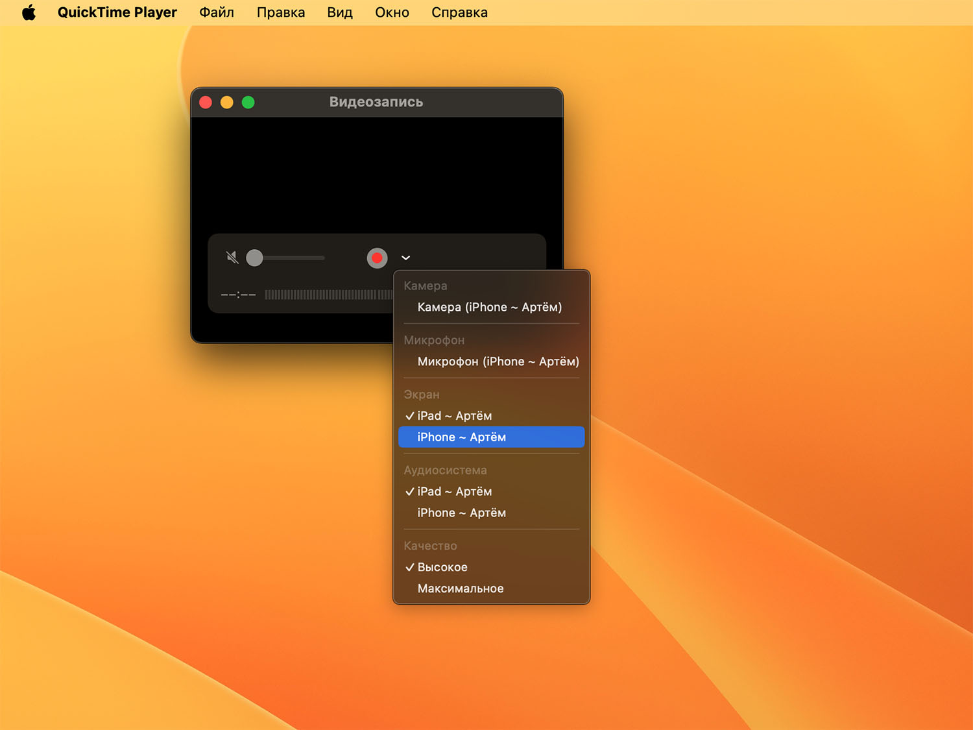The height and width of the screenshot is (730, 973).
Task: Open the Правка menu
Action: [281, 12]
